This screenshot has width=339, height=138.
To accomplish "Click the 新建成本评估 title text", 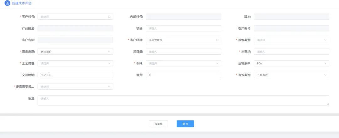I will click(22, 3).
